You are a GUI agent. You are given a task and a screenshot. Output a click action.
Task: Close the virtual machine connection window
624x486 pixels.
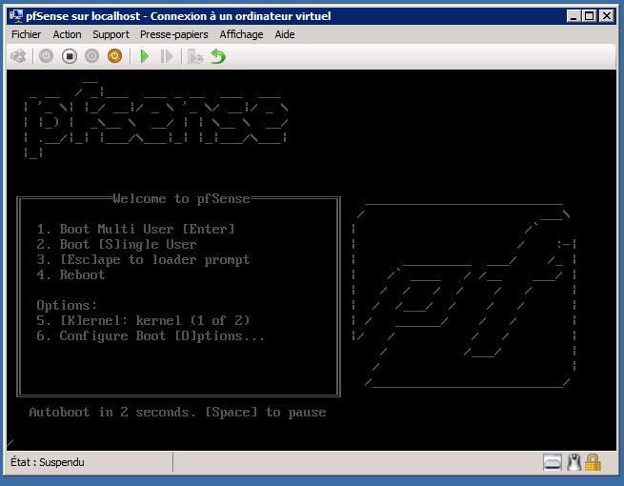(x=607, y=16)
